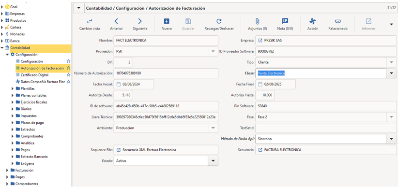Click the Relacionado link icon
Image resolution: width=398 pixels, height=188 pixels.
click(x=337, y=21)
